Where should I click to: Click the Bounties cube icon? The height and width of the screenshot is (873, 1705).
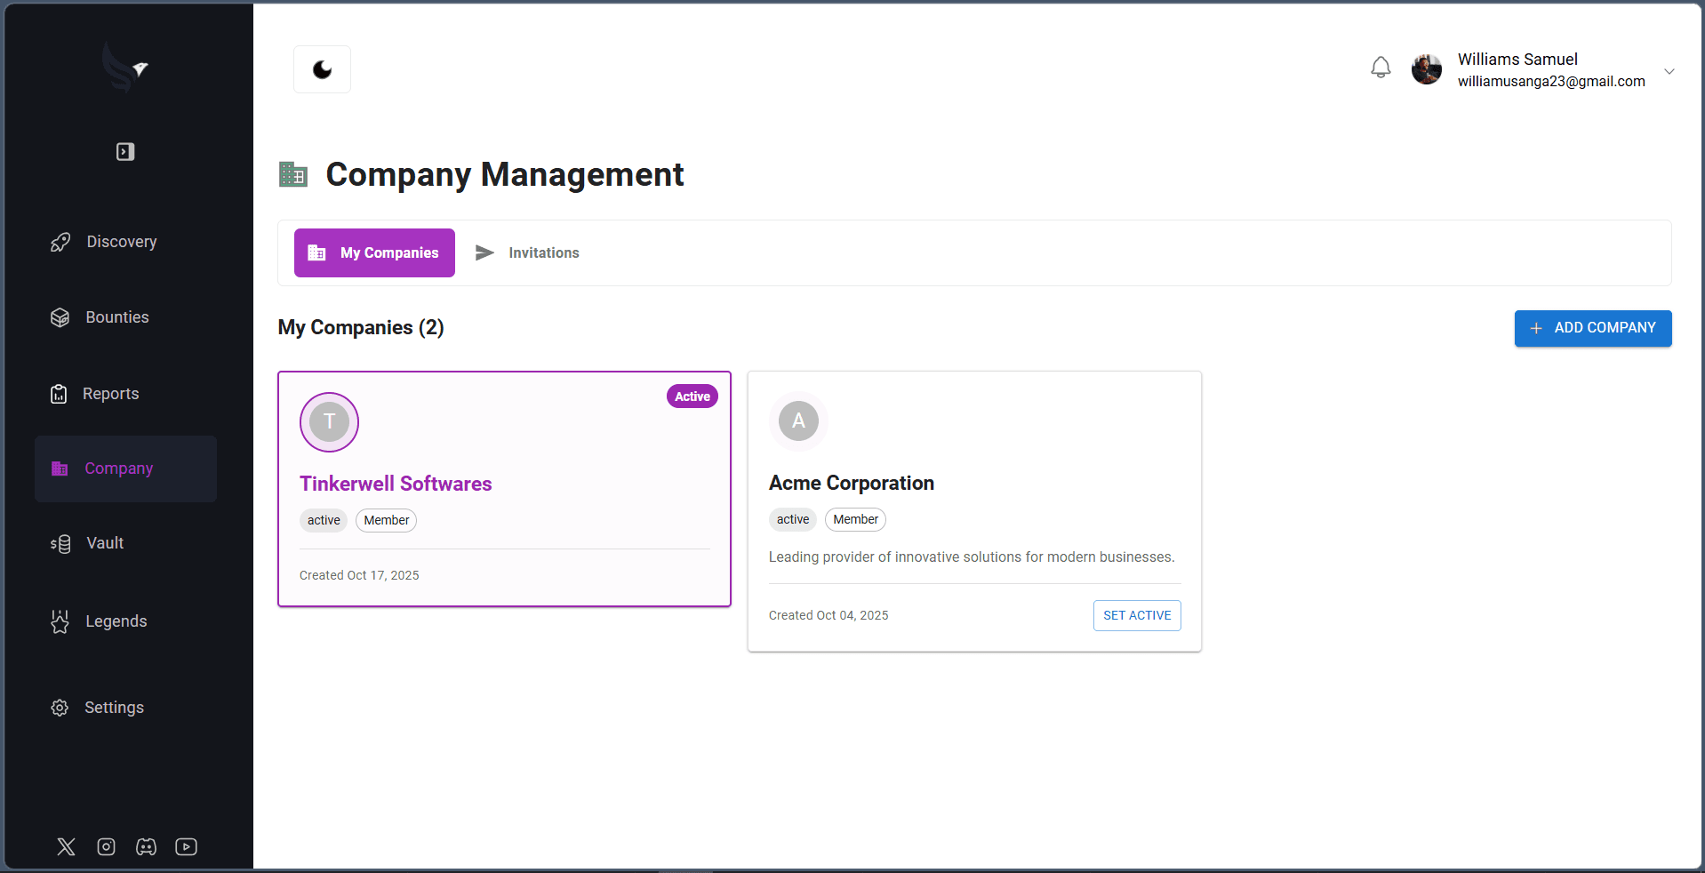click(x=60, y=317)
